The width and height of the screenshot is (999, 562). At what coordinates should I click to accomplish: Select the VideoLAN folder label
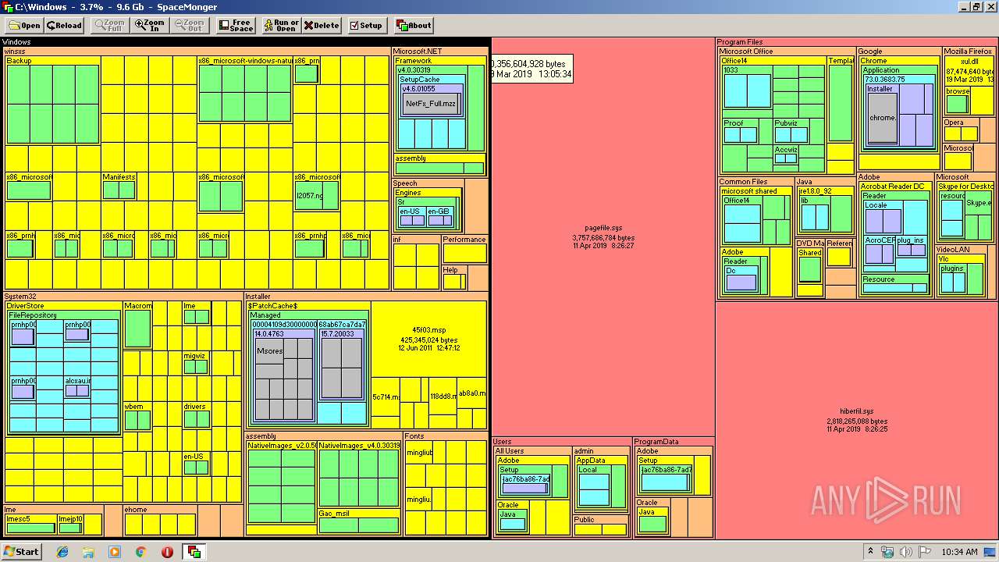click(954, 250)
